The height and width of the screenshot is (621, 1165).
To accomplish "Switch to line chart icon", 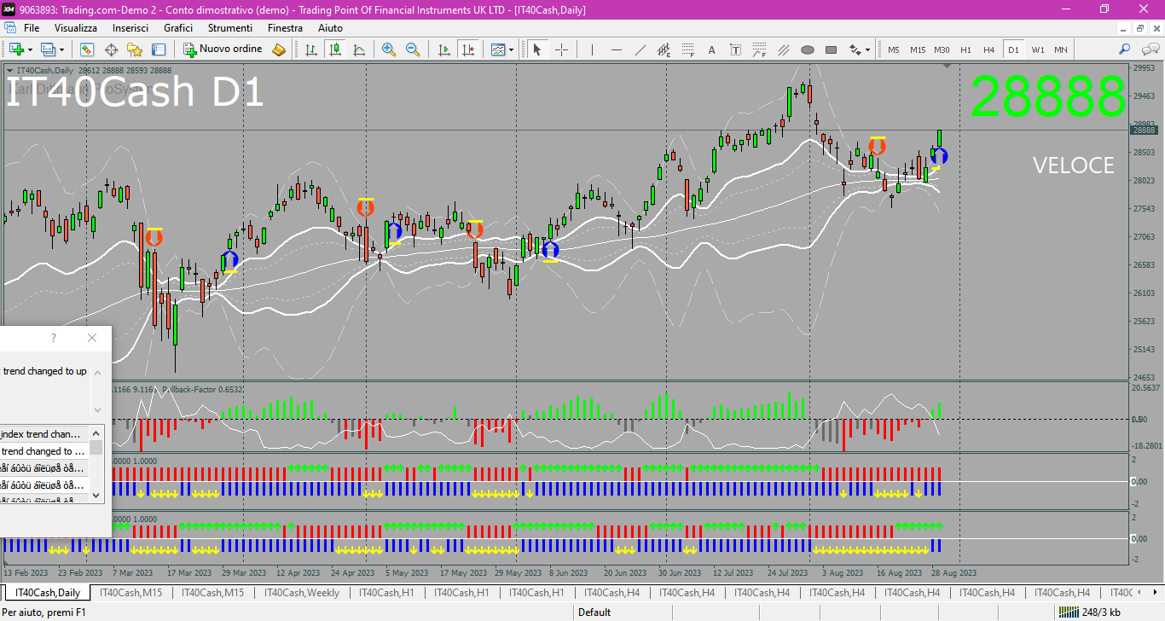I will click(359, 49).
